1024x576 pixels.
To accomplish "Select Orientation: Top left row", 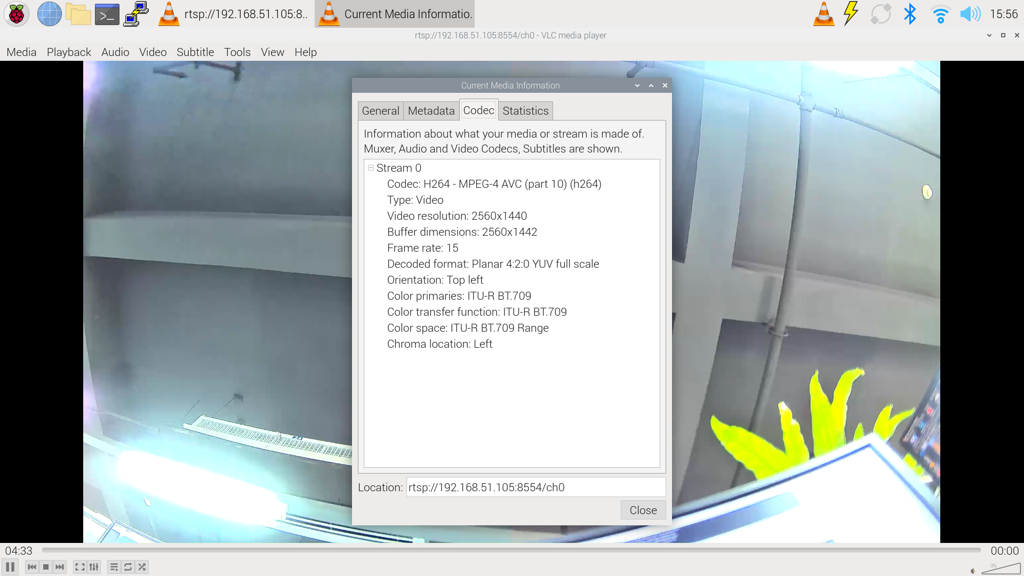I will point(435,280).
